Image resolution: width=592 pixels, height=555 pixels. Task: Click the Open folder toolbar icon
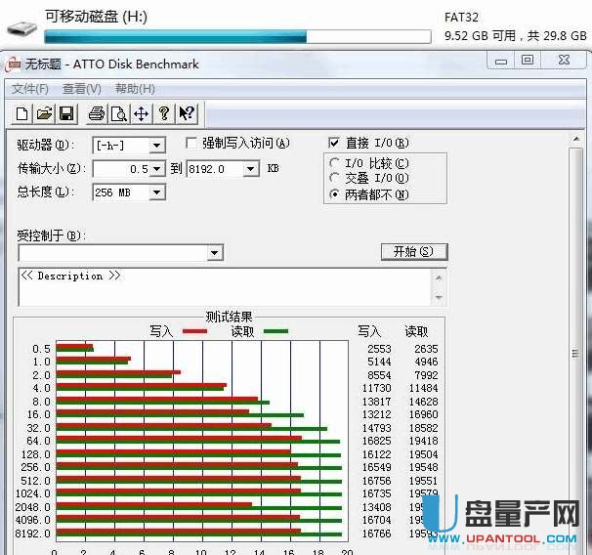click(x=44, y=114)
